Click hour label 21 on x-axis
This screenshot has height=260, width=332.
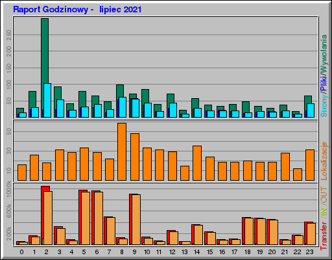point(285,252)
